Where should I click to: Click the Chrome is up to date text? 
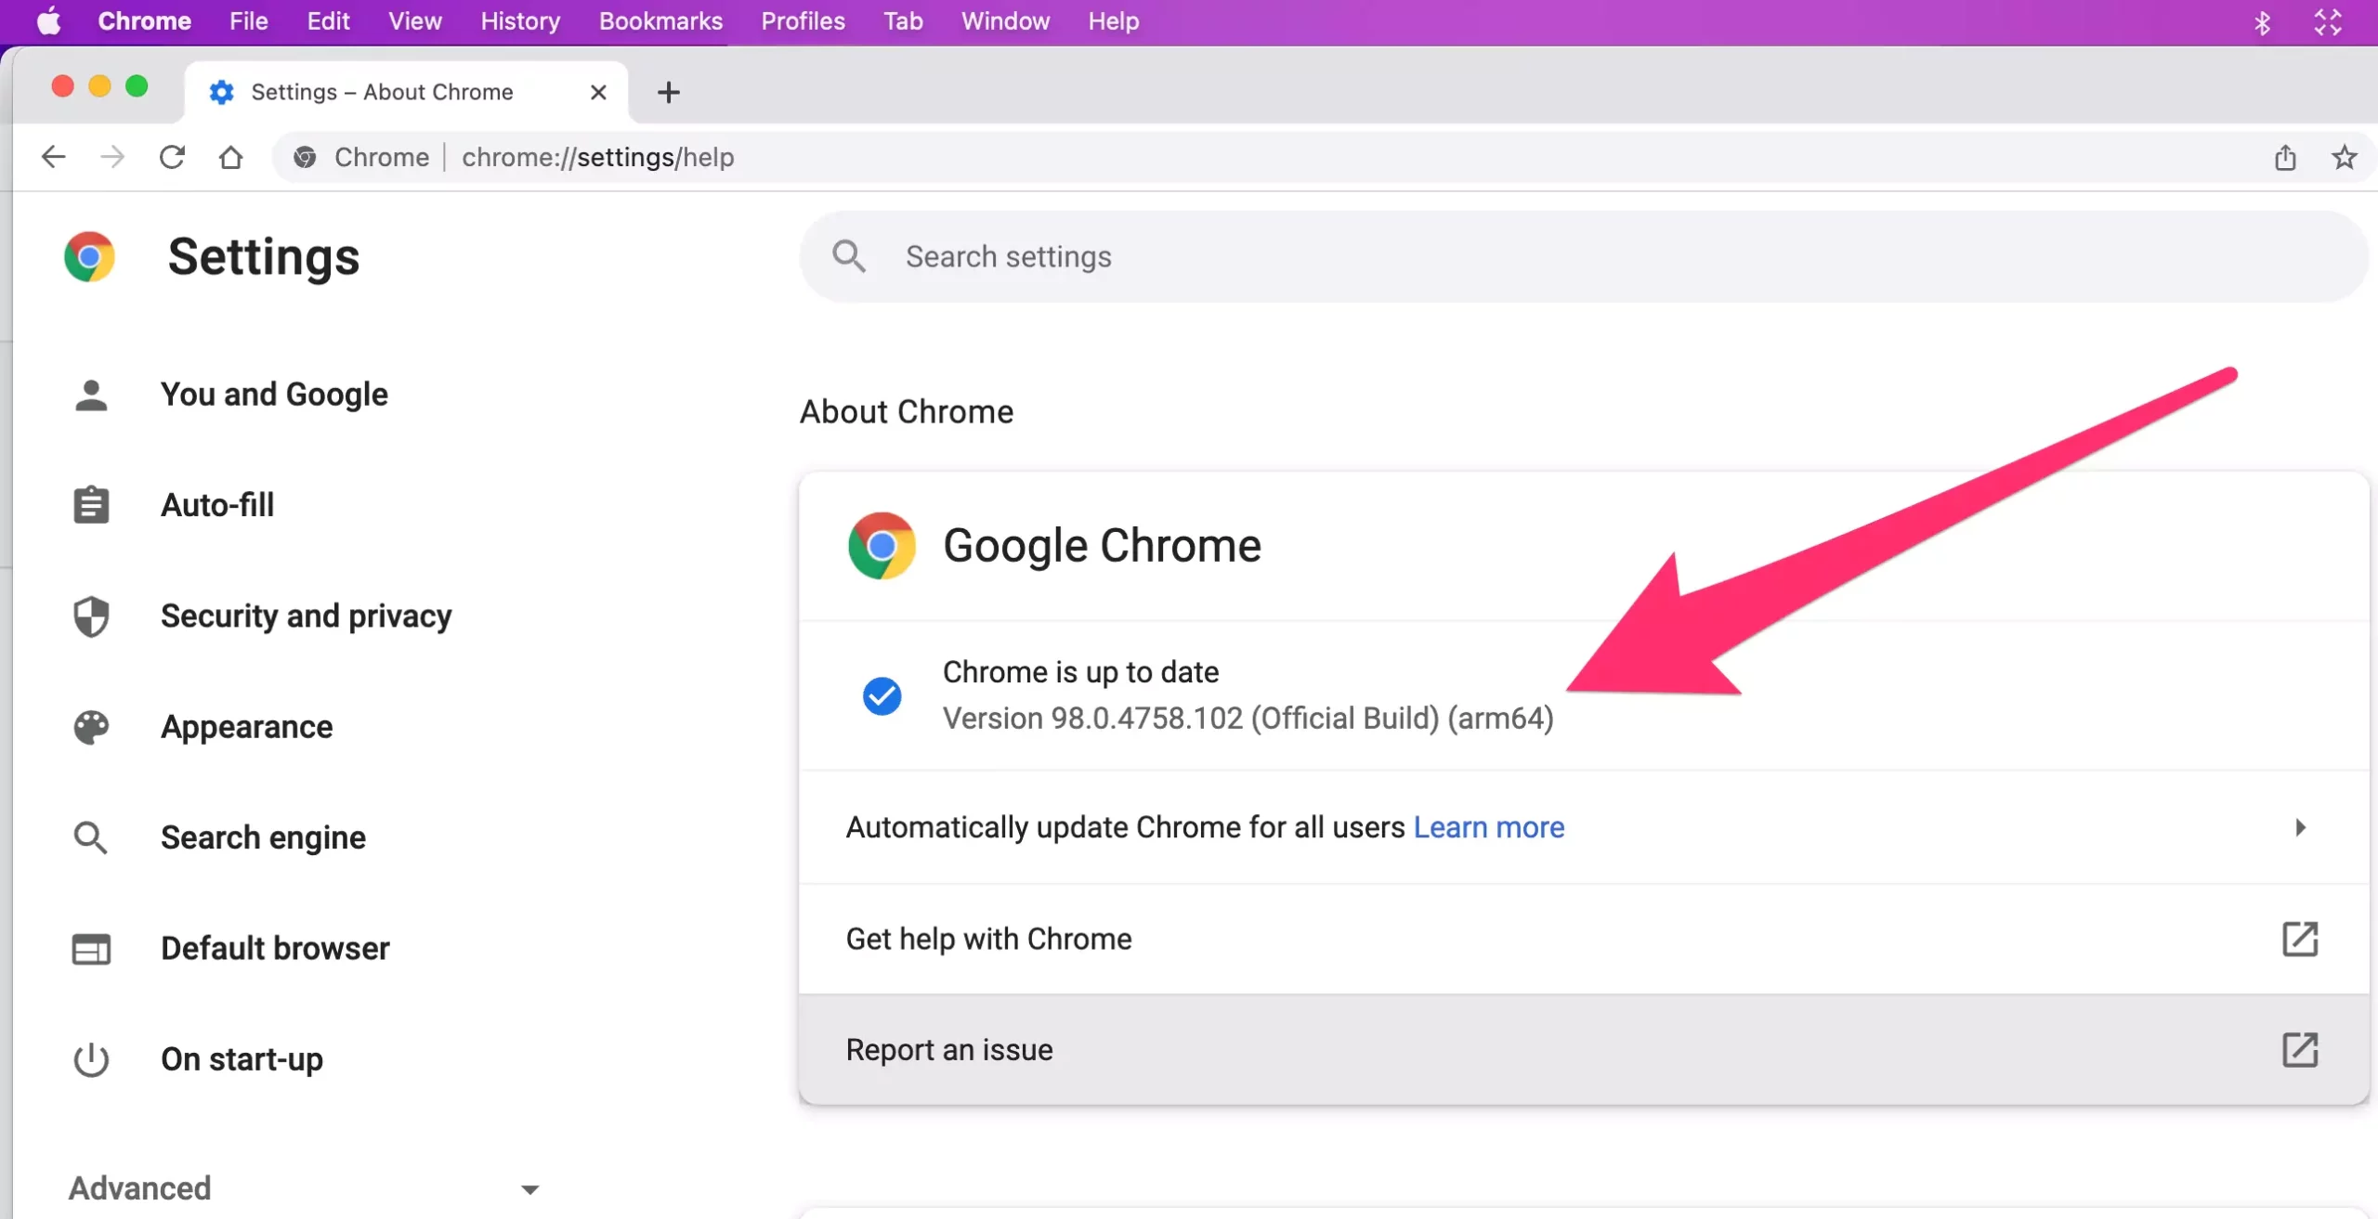pyautogui.click(x=1080, y=672)
